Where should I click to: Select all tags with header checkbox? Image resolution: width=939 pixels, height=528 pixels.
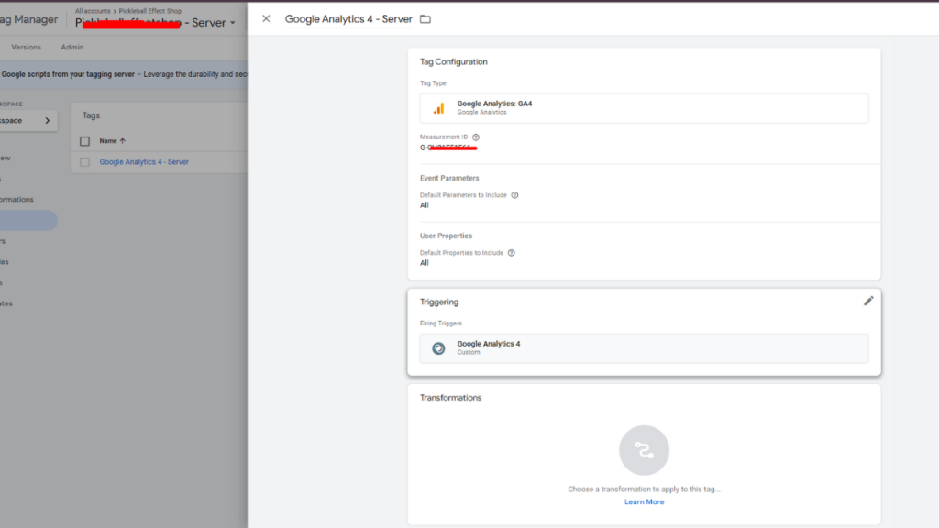[x=84, y=141]
